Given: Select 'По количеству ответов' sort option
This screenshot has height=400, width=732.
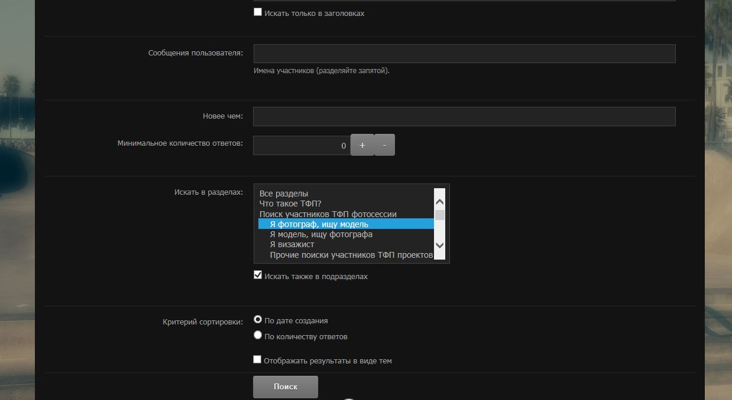Looking at the screenshot, I should pos(258,335).
